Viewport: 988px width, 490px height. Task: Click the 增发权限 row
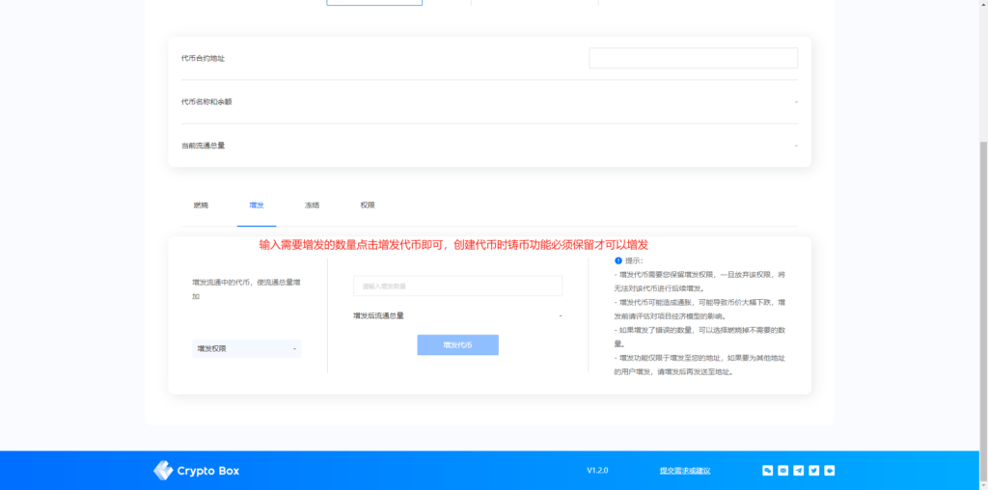pos(247,349)
